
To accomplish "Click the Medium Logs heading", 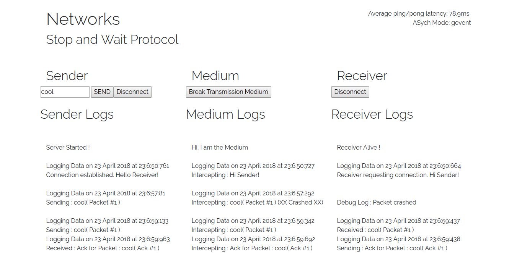I will coord(225,114).
